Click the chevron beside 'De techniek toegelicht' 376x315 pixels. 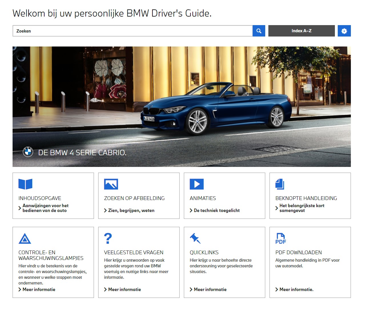[x=191, y=211]
